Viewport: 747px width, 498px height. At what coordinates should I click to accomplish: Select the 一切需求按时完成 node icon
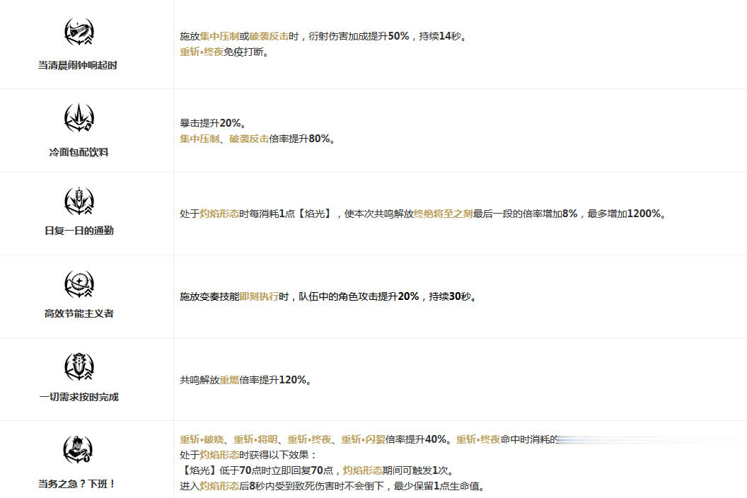click(79, 366)
